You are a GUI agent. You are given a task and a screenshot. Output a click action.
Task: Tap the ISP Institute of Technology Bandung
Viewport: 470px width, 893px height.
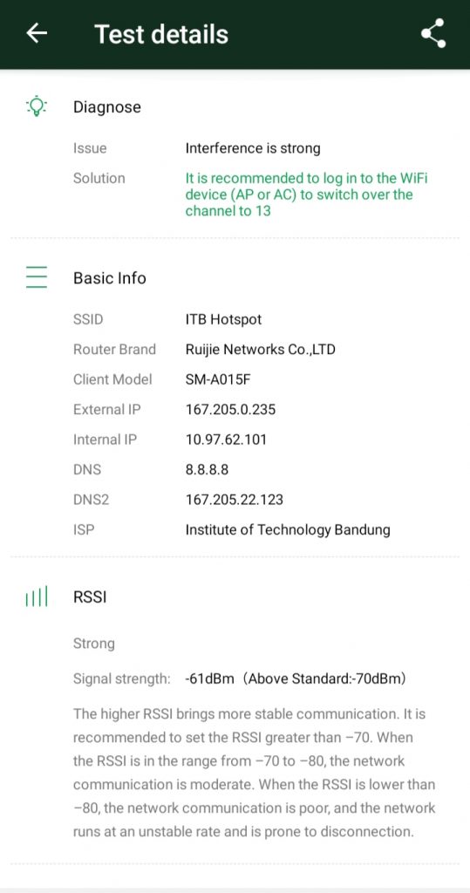tap(288, 529)
